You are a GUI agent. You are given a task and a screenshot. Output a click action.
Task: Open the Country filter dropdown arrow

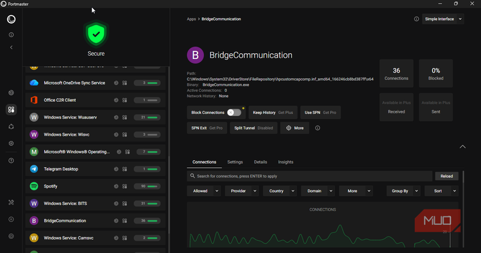[293, 191]
